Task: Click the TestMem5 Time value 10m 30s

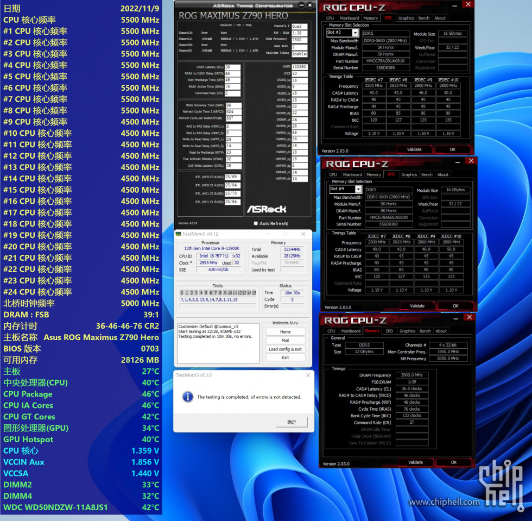Action: (292, 293)
